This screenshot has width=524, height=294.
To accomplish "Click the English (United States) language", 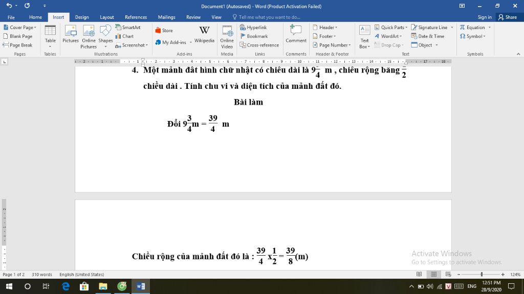I will [81, 274].
